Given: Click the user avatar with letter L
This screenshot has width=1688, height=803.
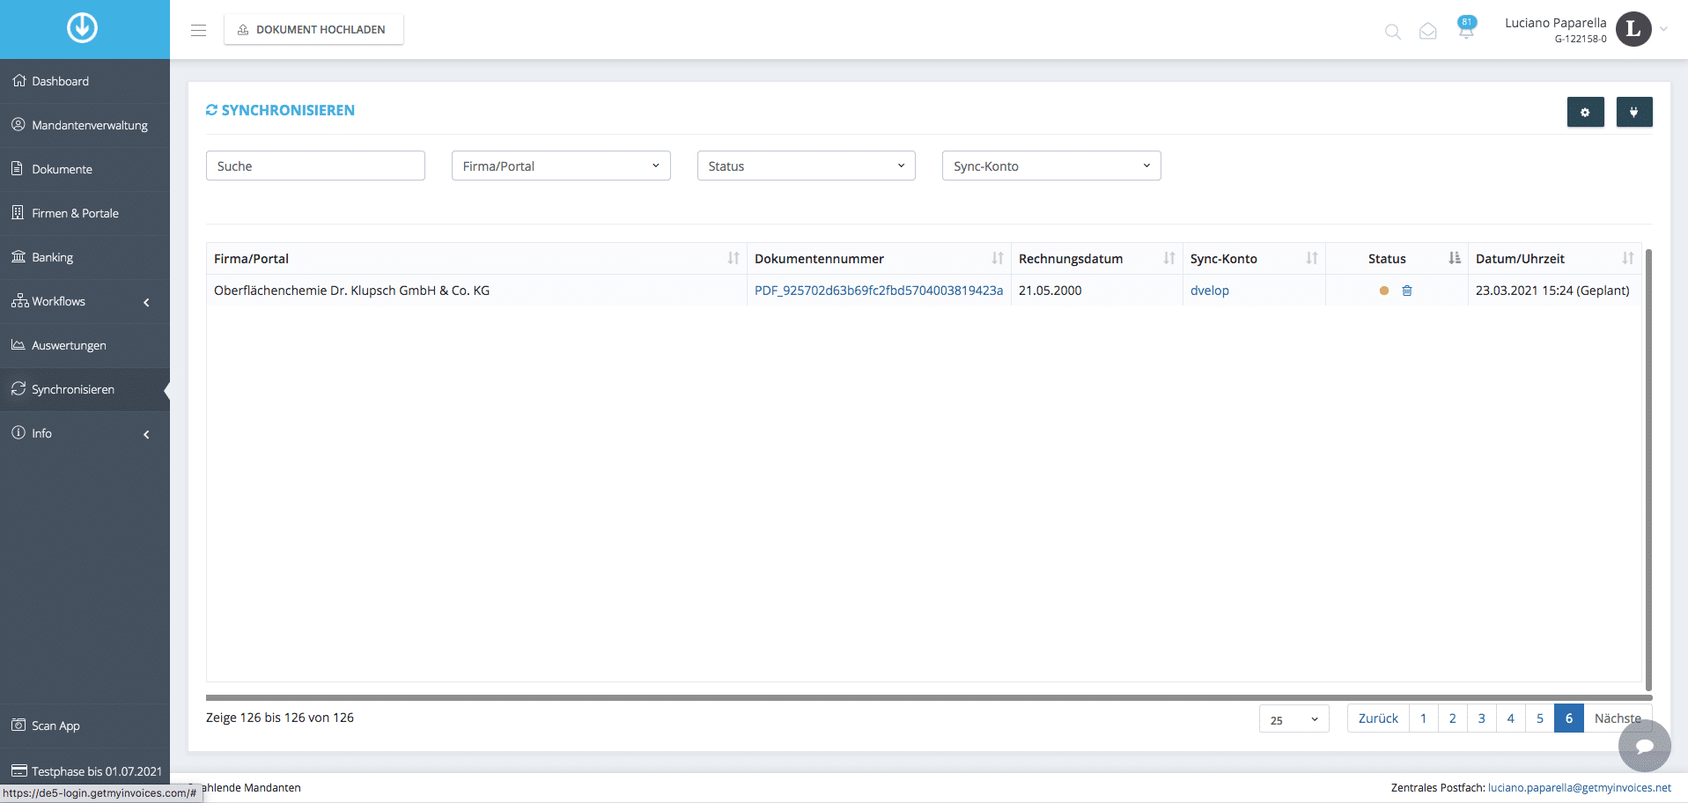Looking at the screenshot, I should (1633, 29).
